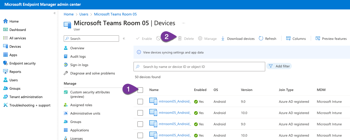350x140 pixels.
Task: Click the Add filter funnel icon
Action: click(x=271, y=66)
